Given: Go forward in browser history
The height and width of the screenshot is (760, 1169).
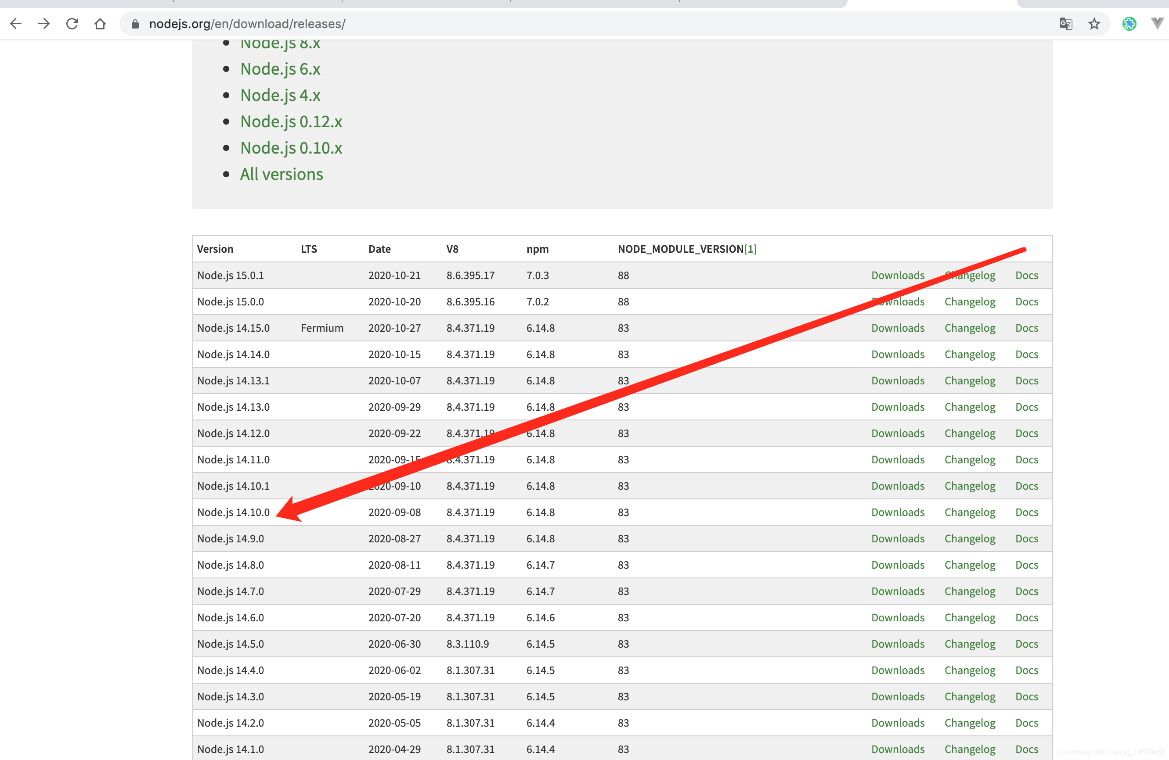Looking at the screenshot, I should coord(44,24).
